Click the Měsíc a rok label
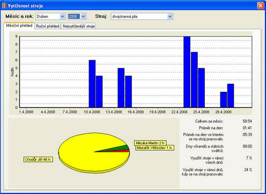This screenshot has width=266, height=194. click(19, 16)
